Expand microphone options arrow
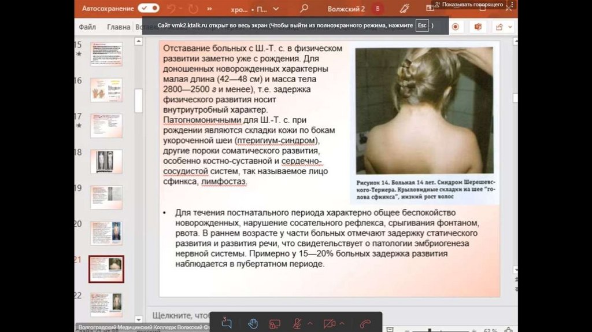The height and width of the screenshot is (332, 592). [310, 323]
